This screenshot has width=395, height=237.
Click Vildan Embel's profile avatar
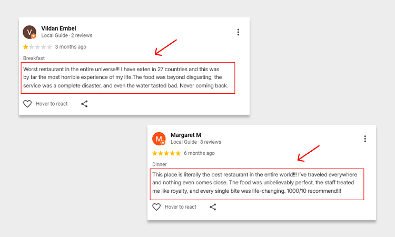coord(29,32)
